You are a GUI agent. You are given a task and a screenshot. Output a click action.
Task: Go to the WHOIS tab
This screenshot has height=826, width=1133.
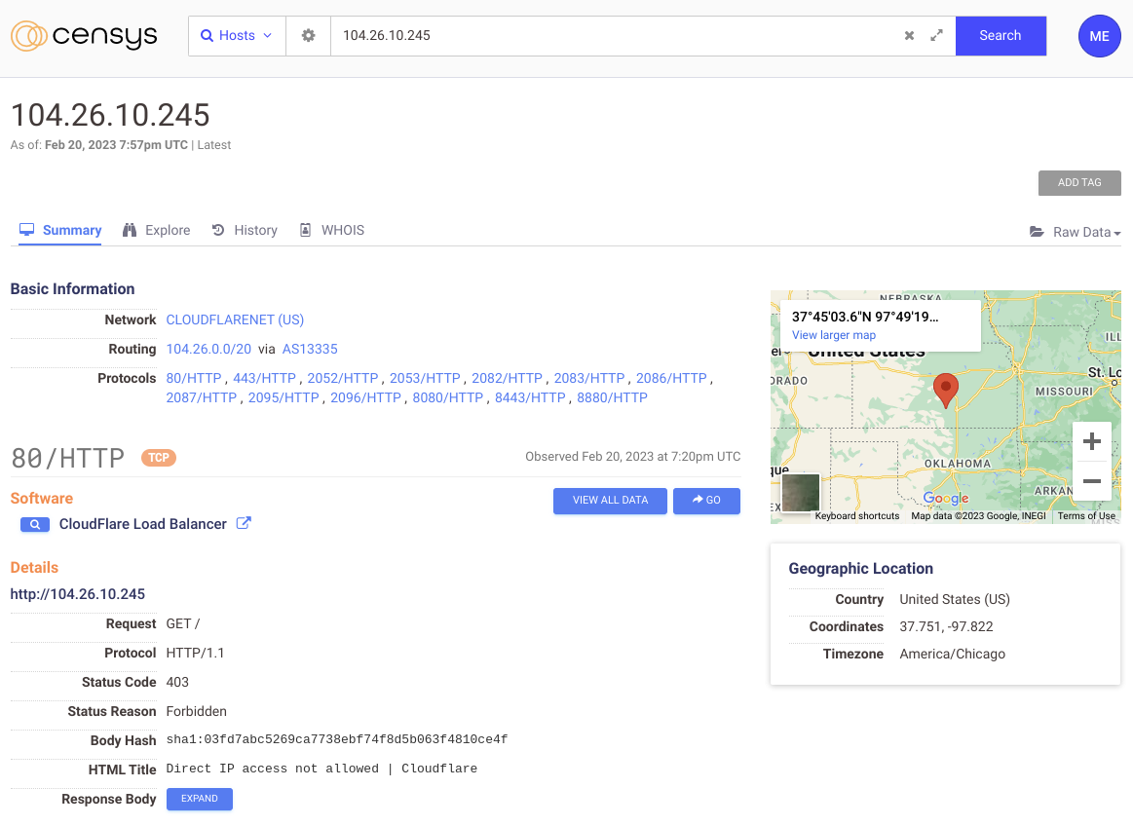point(331,230)
